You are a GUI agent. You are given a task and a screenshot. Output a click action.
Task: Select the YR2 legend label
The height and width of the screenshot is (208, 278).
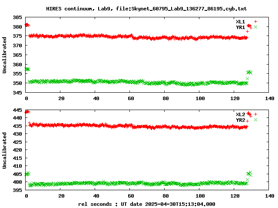240,120
